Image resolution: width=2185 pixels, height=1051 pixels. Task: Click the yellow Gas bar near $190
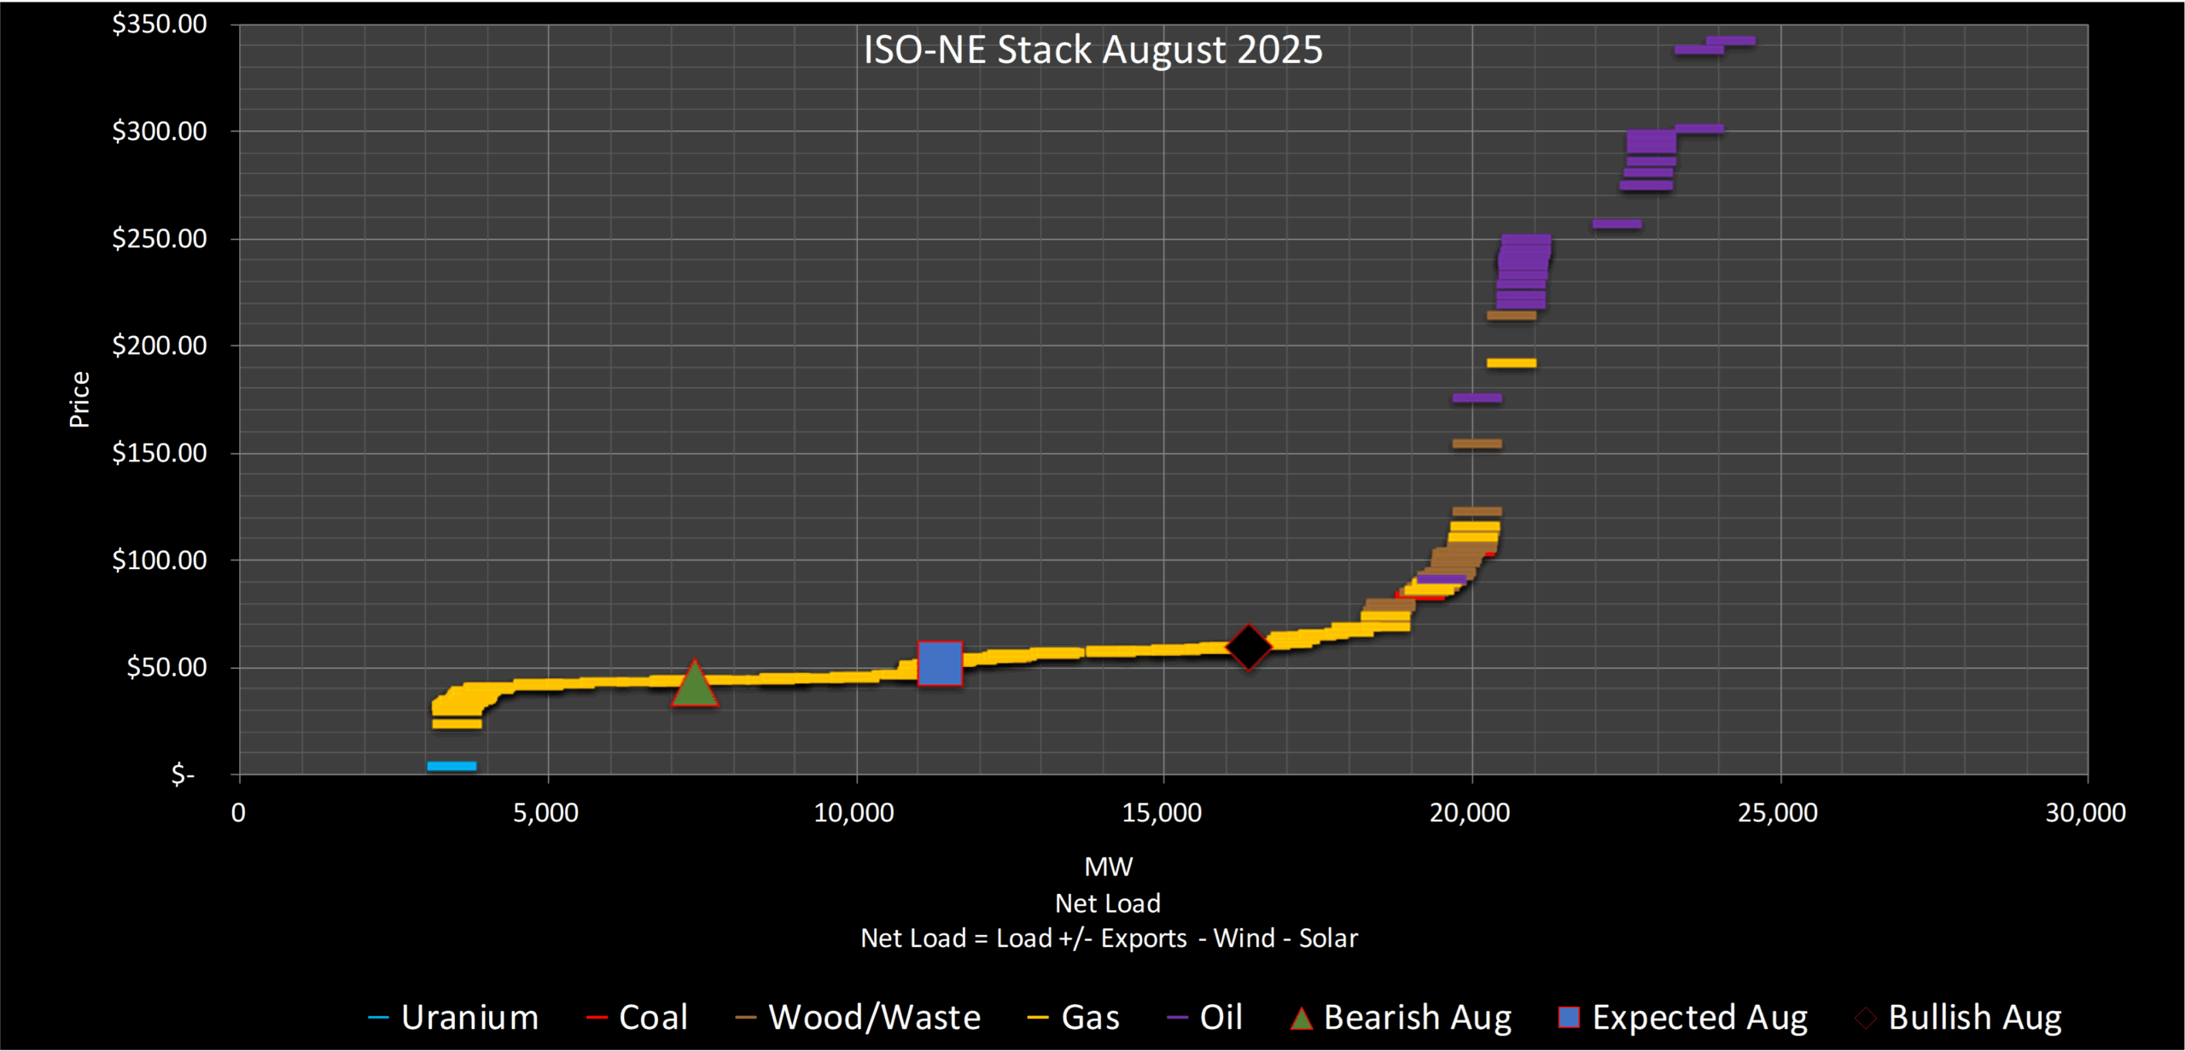coord(1511,363)
